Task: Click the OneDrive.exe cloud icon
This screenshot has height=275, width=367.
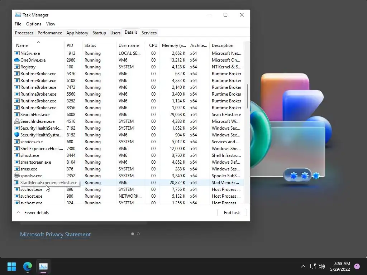Action: (x=16, y=60)
